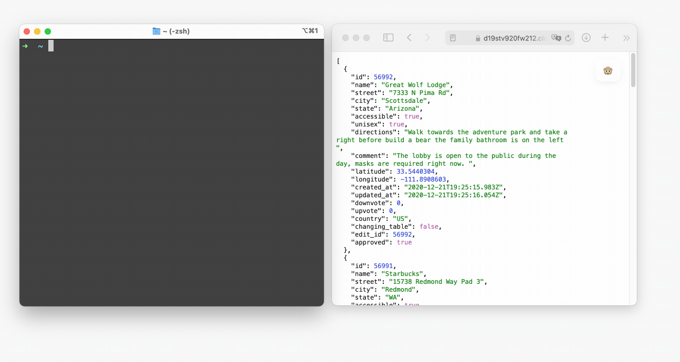The image size is (680, 362).
Task: Close the Terminal window
Action: [x=27, y=31]
